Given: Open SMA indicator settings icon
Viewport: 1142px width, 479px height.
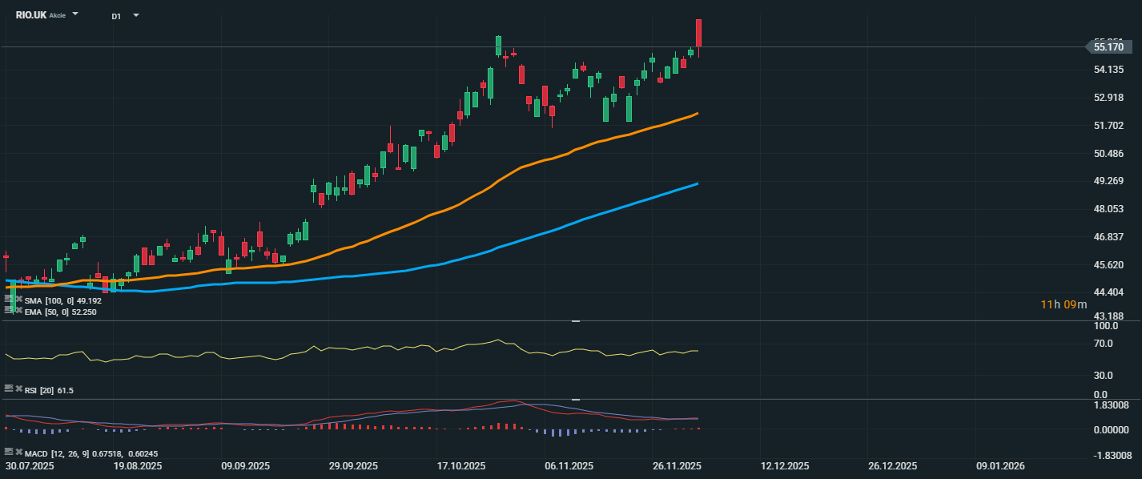Looking at the screenshot, I should pos(9,300).
